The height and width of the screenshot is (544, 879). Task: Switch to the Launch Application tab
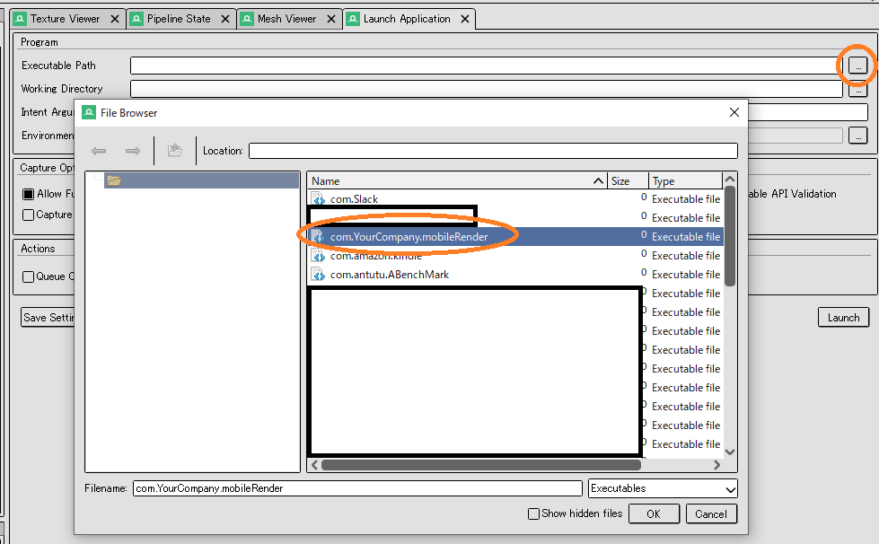pos(407,19)
